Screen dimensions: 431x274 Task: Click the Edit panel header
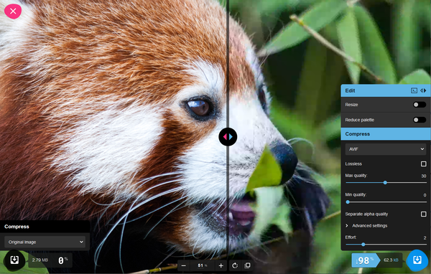pyautogui.click(x=386, y=90)
